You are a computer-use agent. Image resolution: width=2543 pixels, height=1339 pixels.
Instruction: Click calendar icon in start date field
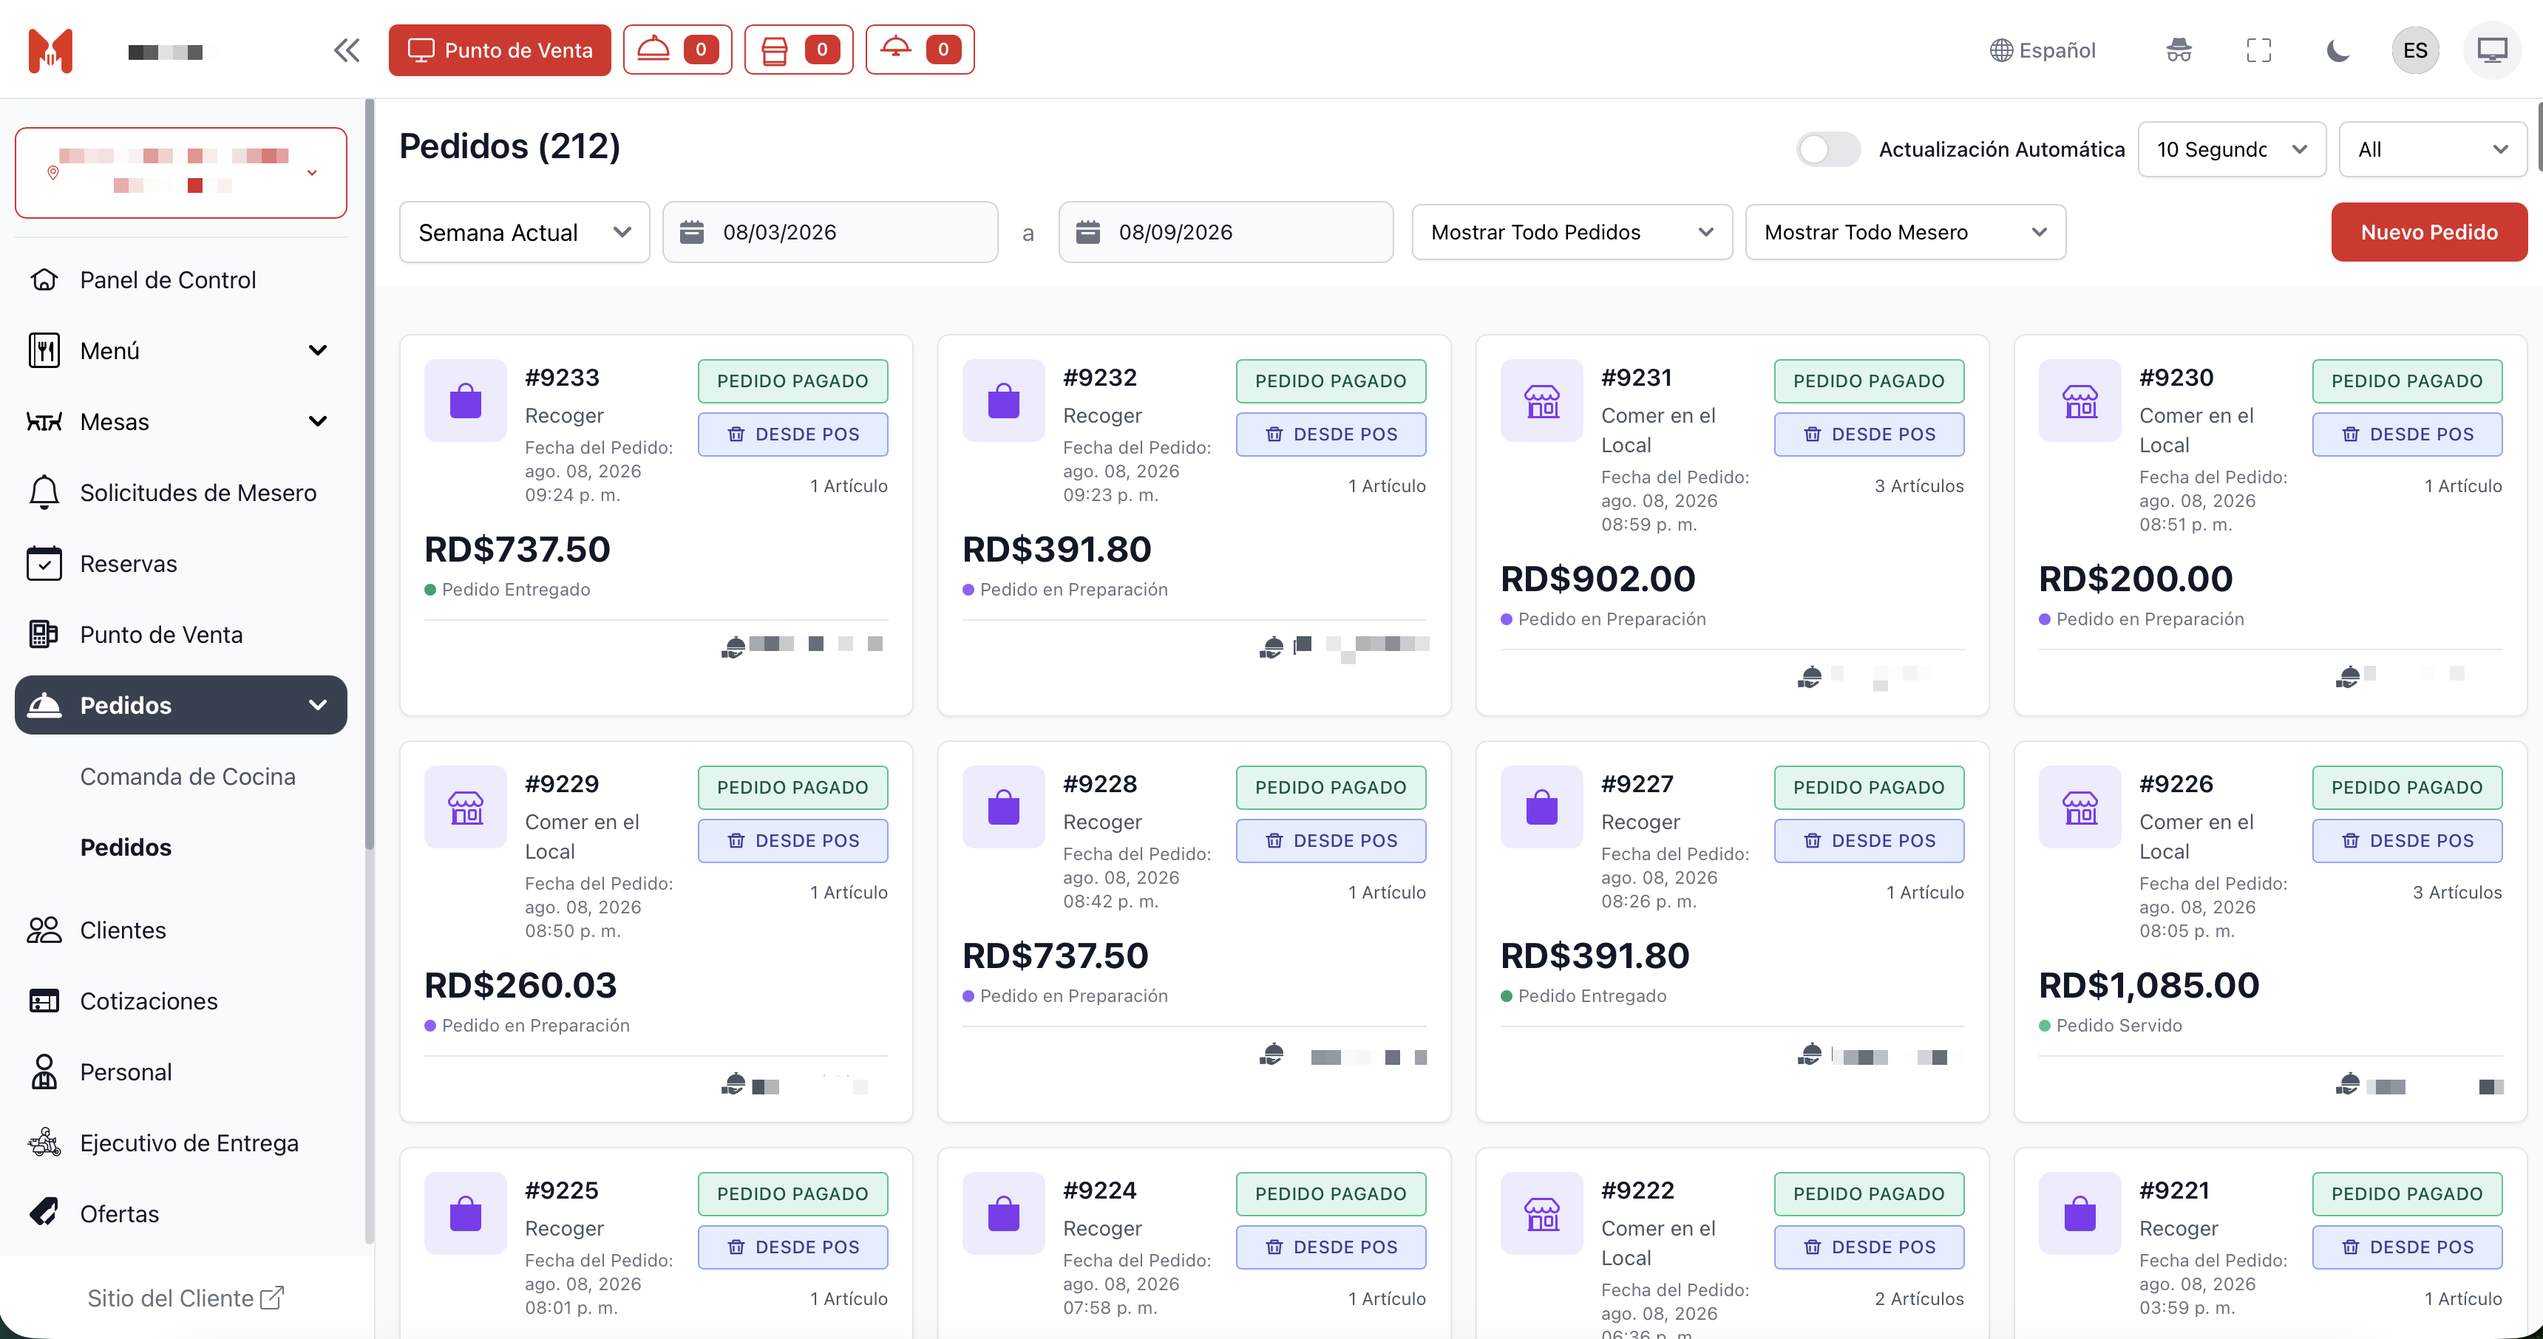pos(692,232)
